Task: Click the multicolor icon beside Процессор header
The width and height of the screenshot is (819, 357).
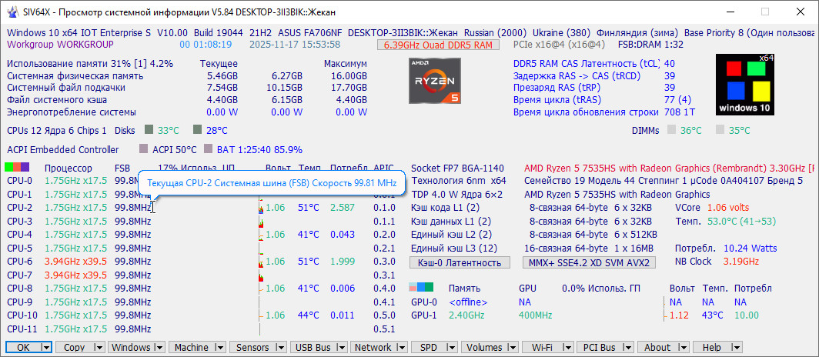Action: pyautogui.click(x=17, y=167)
